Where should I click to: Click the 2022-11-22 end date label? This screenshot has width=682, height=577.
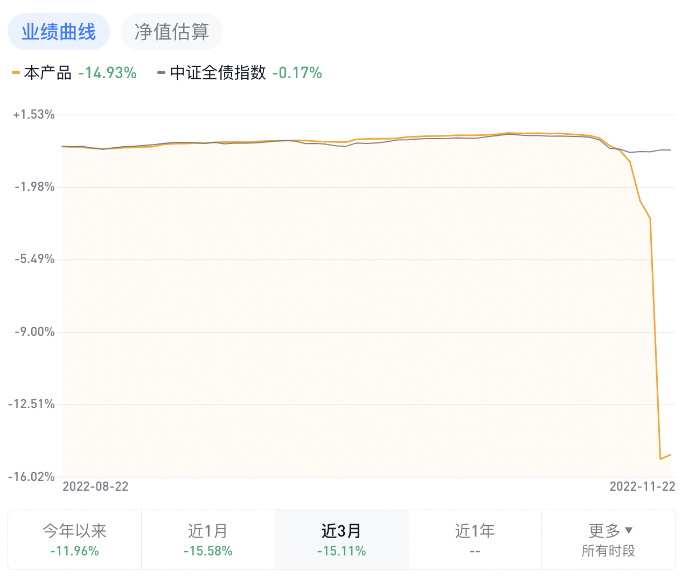(x=642, y=486)
